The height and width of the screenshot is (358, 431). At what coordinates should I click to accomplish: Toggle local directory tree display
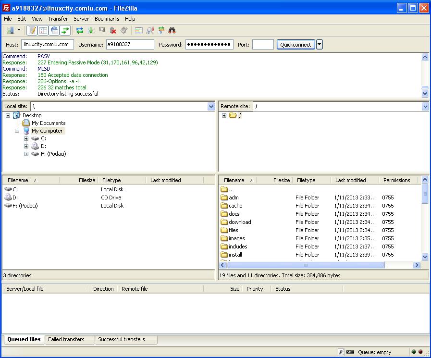click(x=43, y=30)
